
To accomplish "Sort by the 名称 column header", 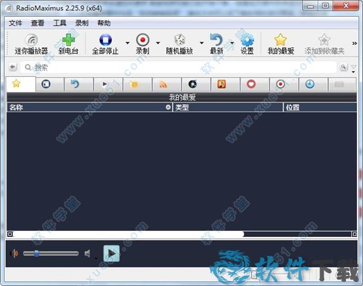I will 90,108.
